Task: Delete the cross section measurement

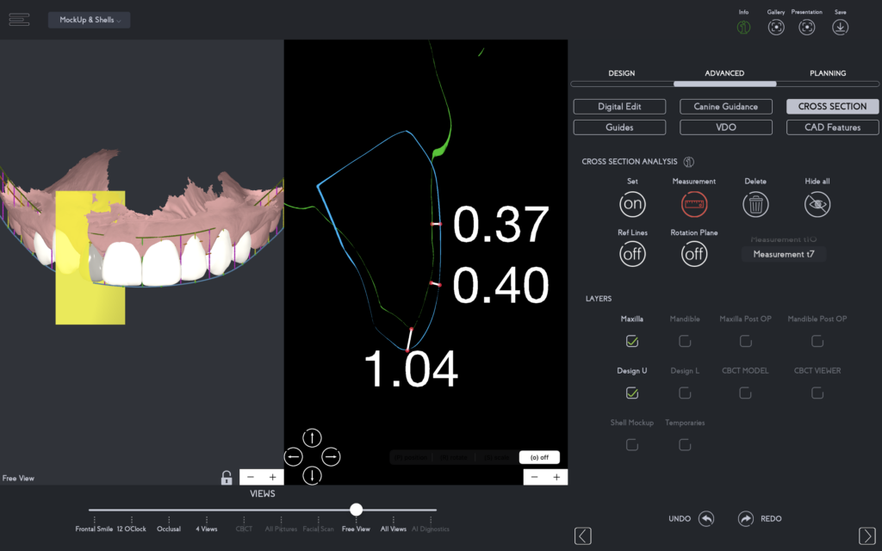Action: coord(755,203)
